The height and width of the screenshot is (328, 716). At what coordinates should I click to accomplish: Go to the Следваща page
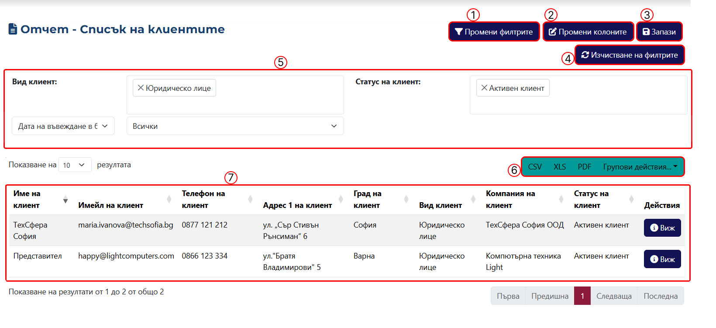pyautogui.click(x=614, y=296)
